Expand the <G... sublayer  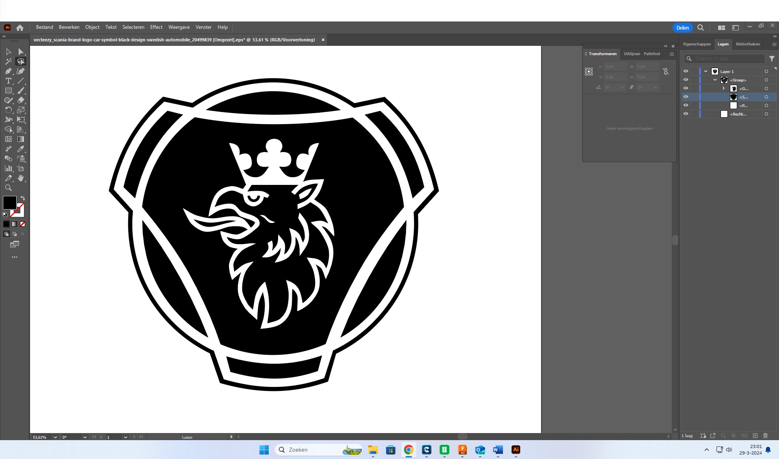pyautogui.click(x=724, y=88)
